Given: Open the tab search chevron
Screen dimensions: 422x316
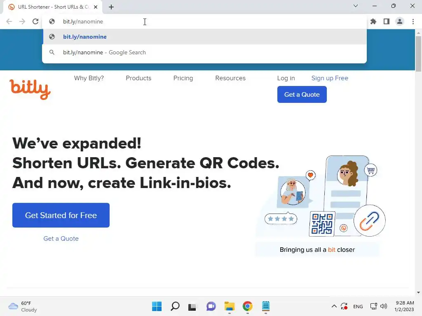Looking at the screenshot, I should [x=356, y=6].
